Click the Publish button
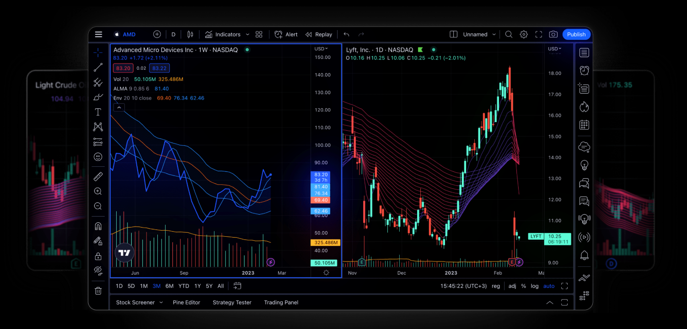687x329 pixels. 576,34
